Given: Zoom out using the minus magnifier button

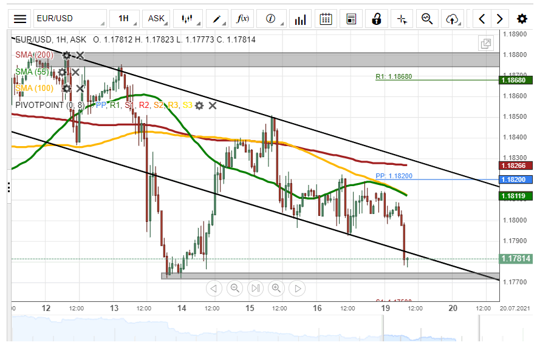Looking at the screenshot, I should point(234,288).
